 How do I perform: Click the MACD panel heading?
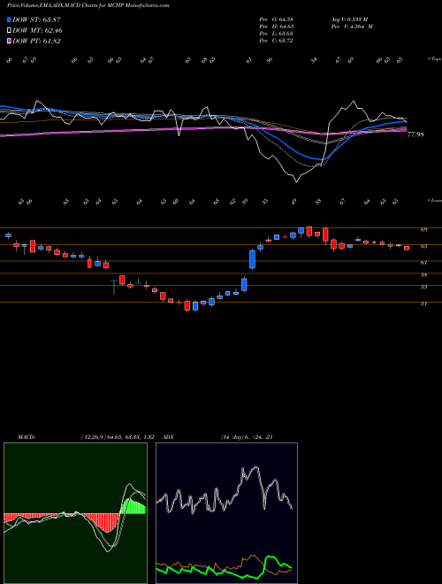click(27, 437)
